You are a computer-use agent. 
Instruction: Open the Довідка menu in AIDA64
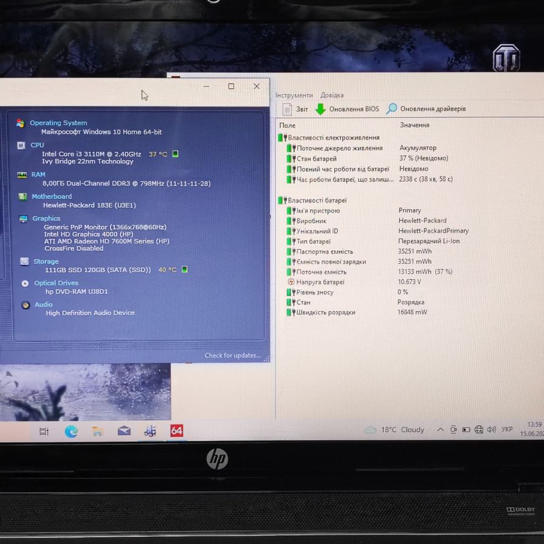pos(332,95)
